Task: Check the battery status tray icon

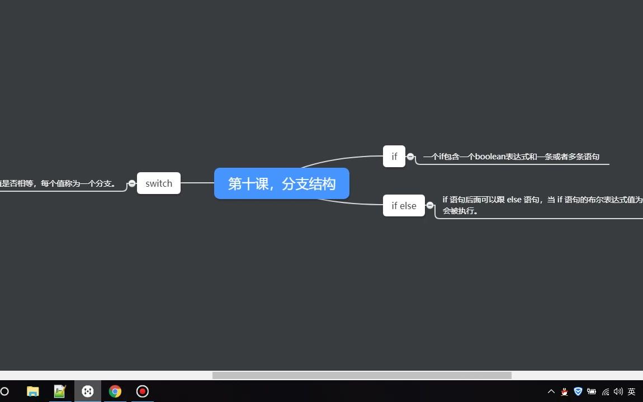Action: pos(592,391)
